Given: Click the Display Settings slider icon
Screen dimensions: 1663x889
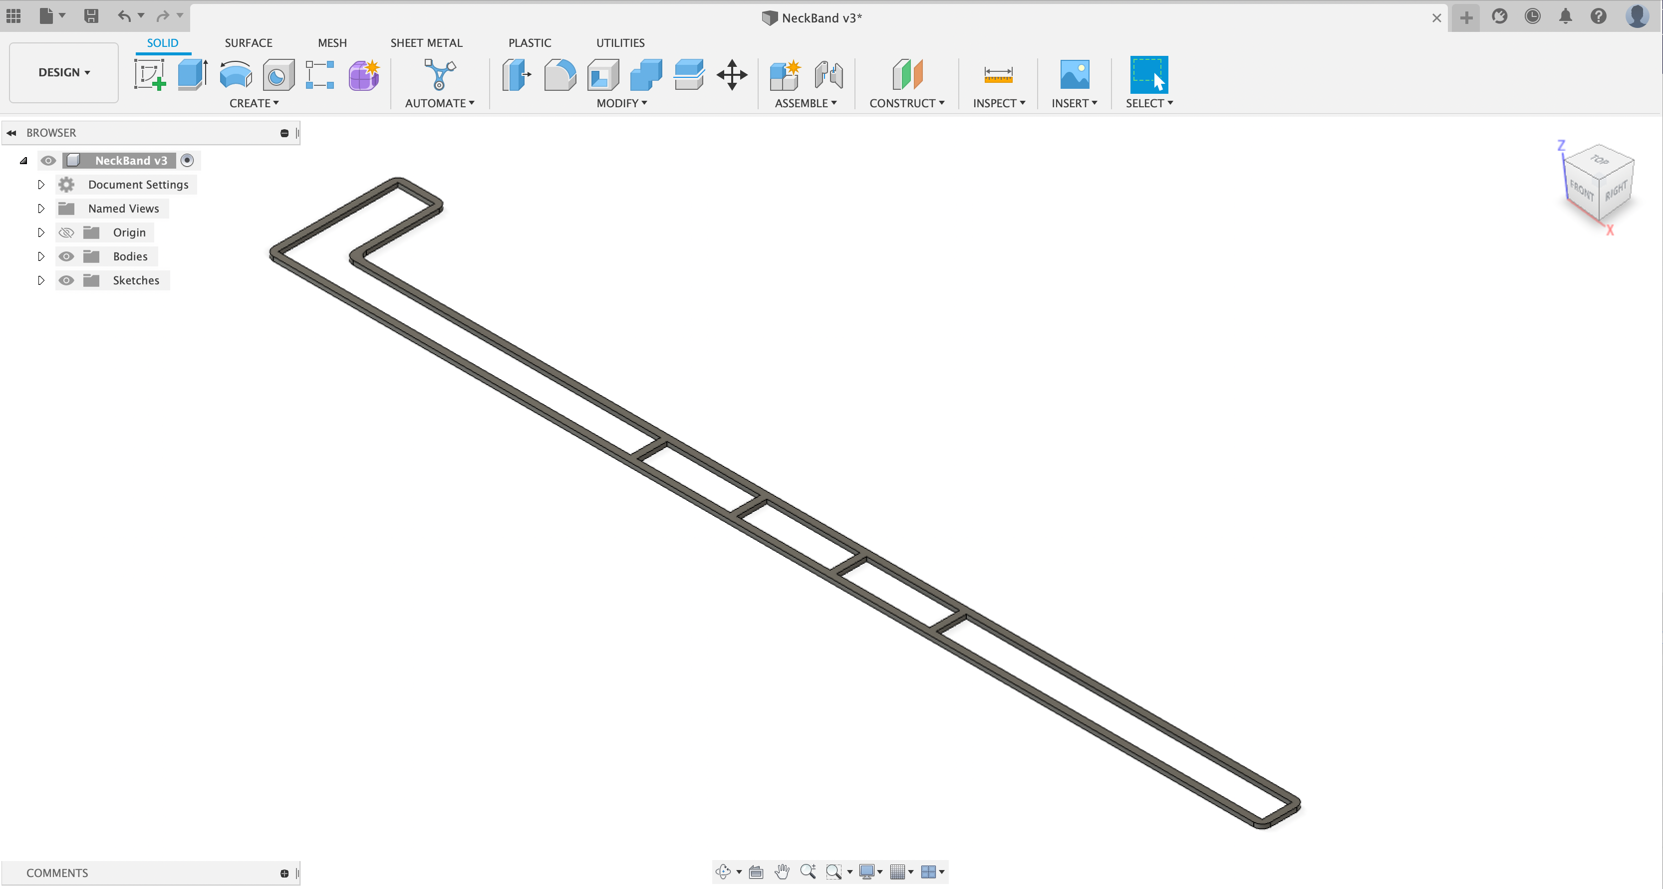Looking at the screenshot, I should (872, 873).
